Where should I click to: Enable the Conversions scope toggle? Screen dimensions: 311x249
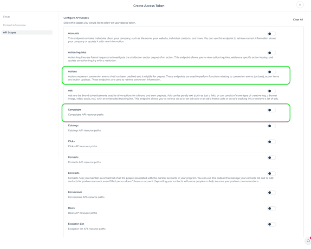[272, 192]
